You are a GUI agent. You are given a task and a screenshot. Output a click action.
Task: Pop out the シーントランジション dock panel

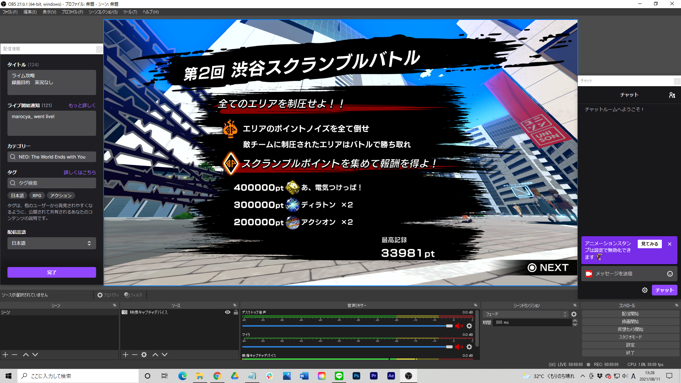pos(575,305)
